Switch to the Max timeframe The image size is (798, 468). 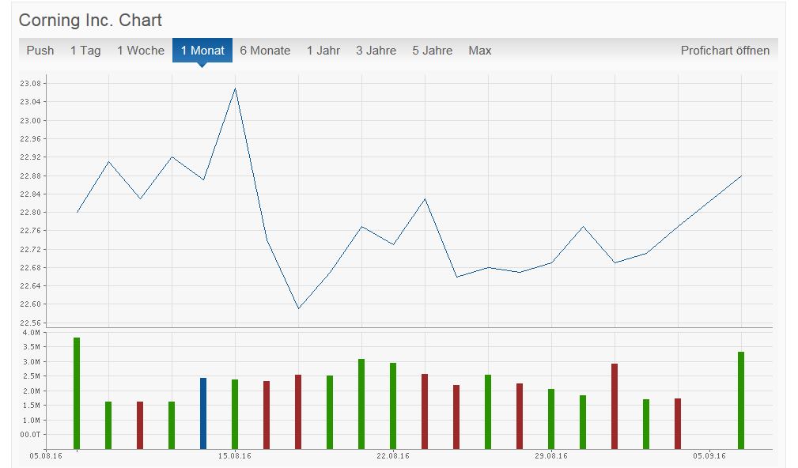point(480,51)
